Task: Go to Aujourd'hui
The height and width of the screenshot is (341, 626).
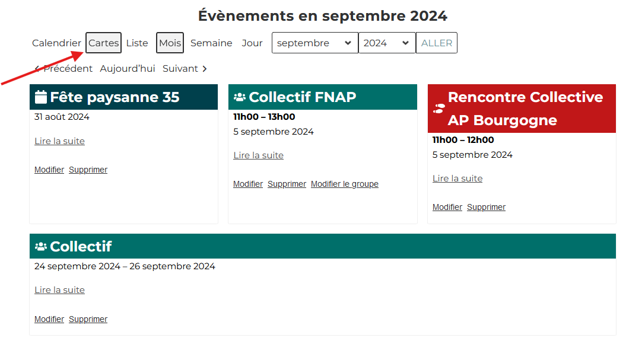Action: [x=127, y=69]
